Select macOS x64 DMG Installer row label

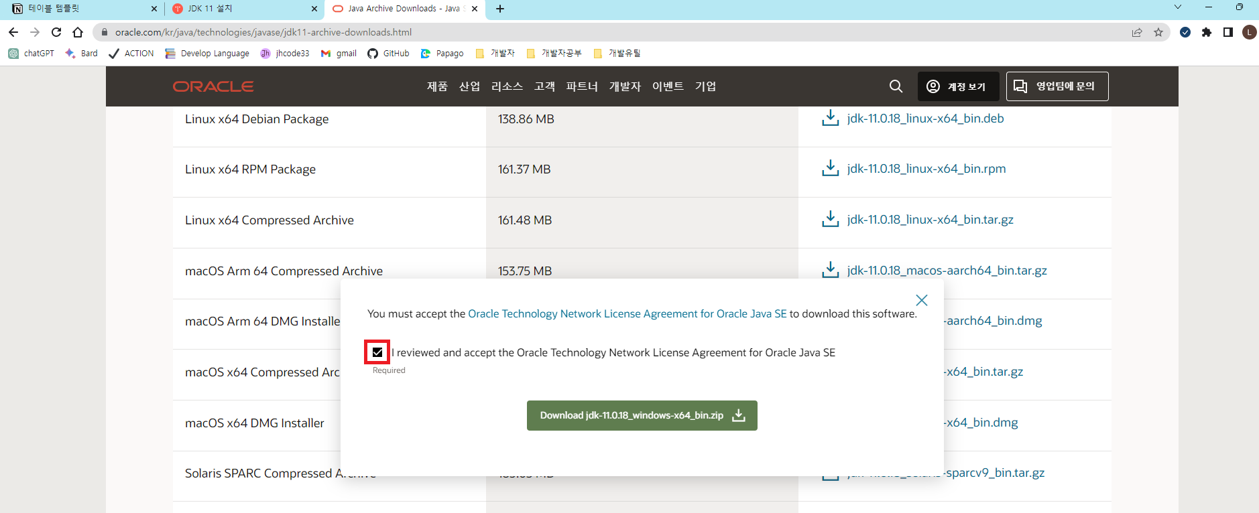click(255, 423)
